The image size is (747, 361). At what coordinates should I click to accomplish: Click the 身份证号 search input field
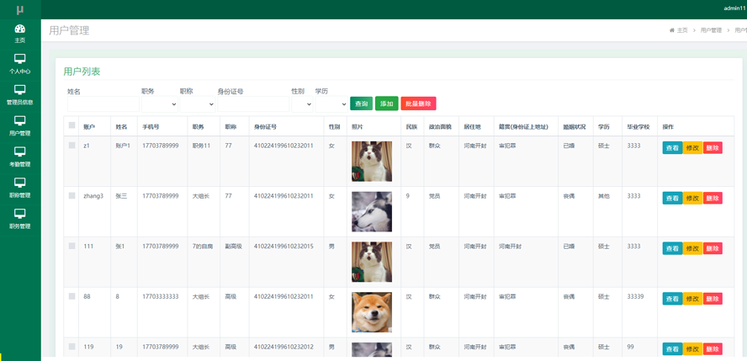click(x=253, y=104)
